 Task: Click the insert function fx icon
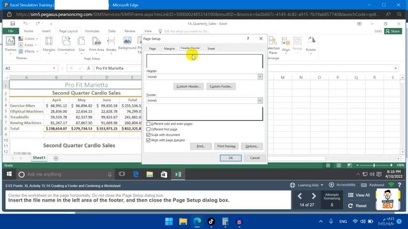click(89, 68)
